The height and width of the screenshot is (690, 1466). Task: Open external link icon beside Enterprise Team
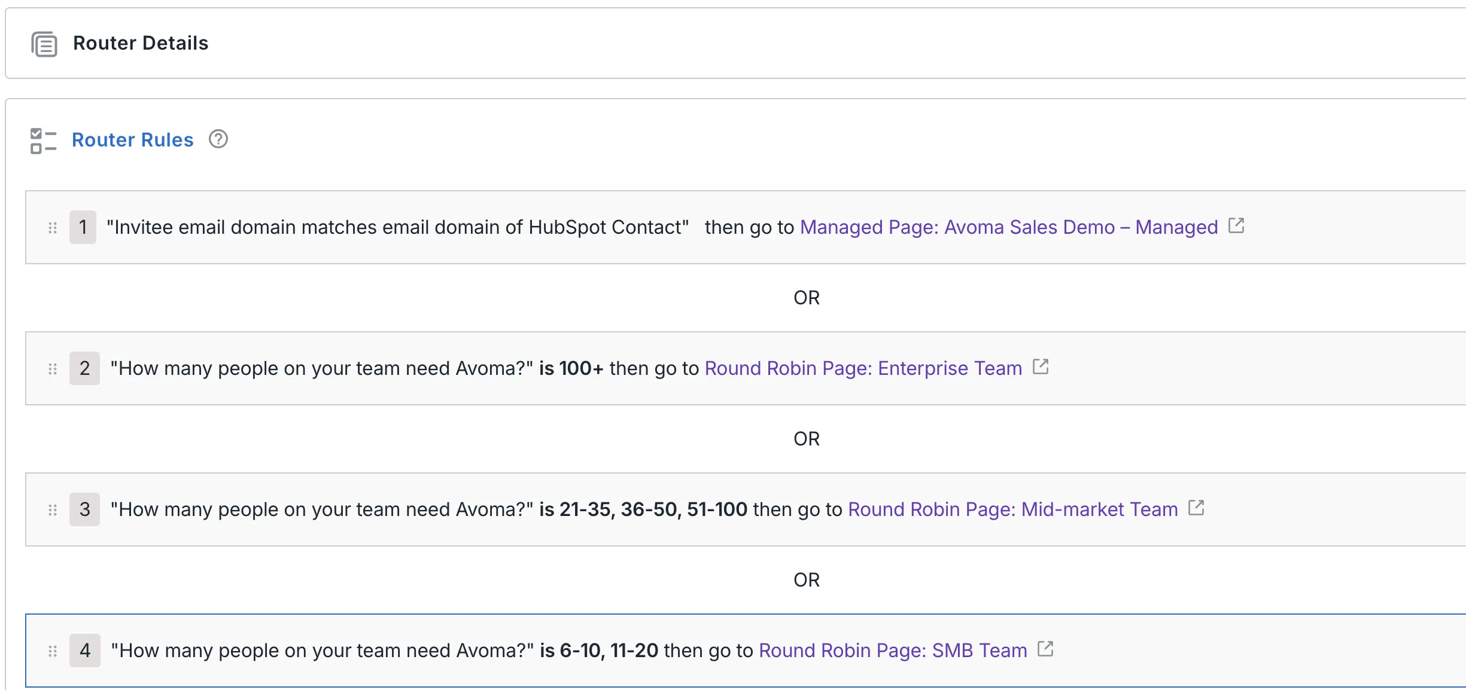pos(1041,367)
